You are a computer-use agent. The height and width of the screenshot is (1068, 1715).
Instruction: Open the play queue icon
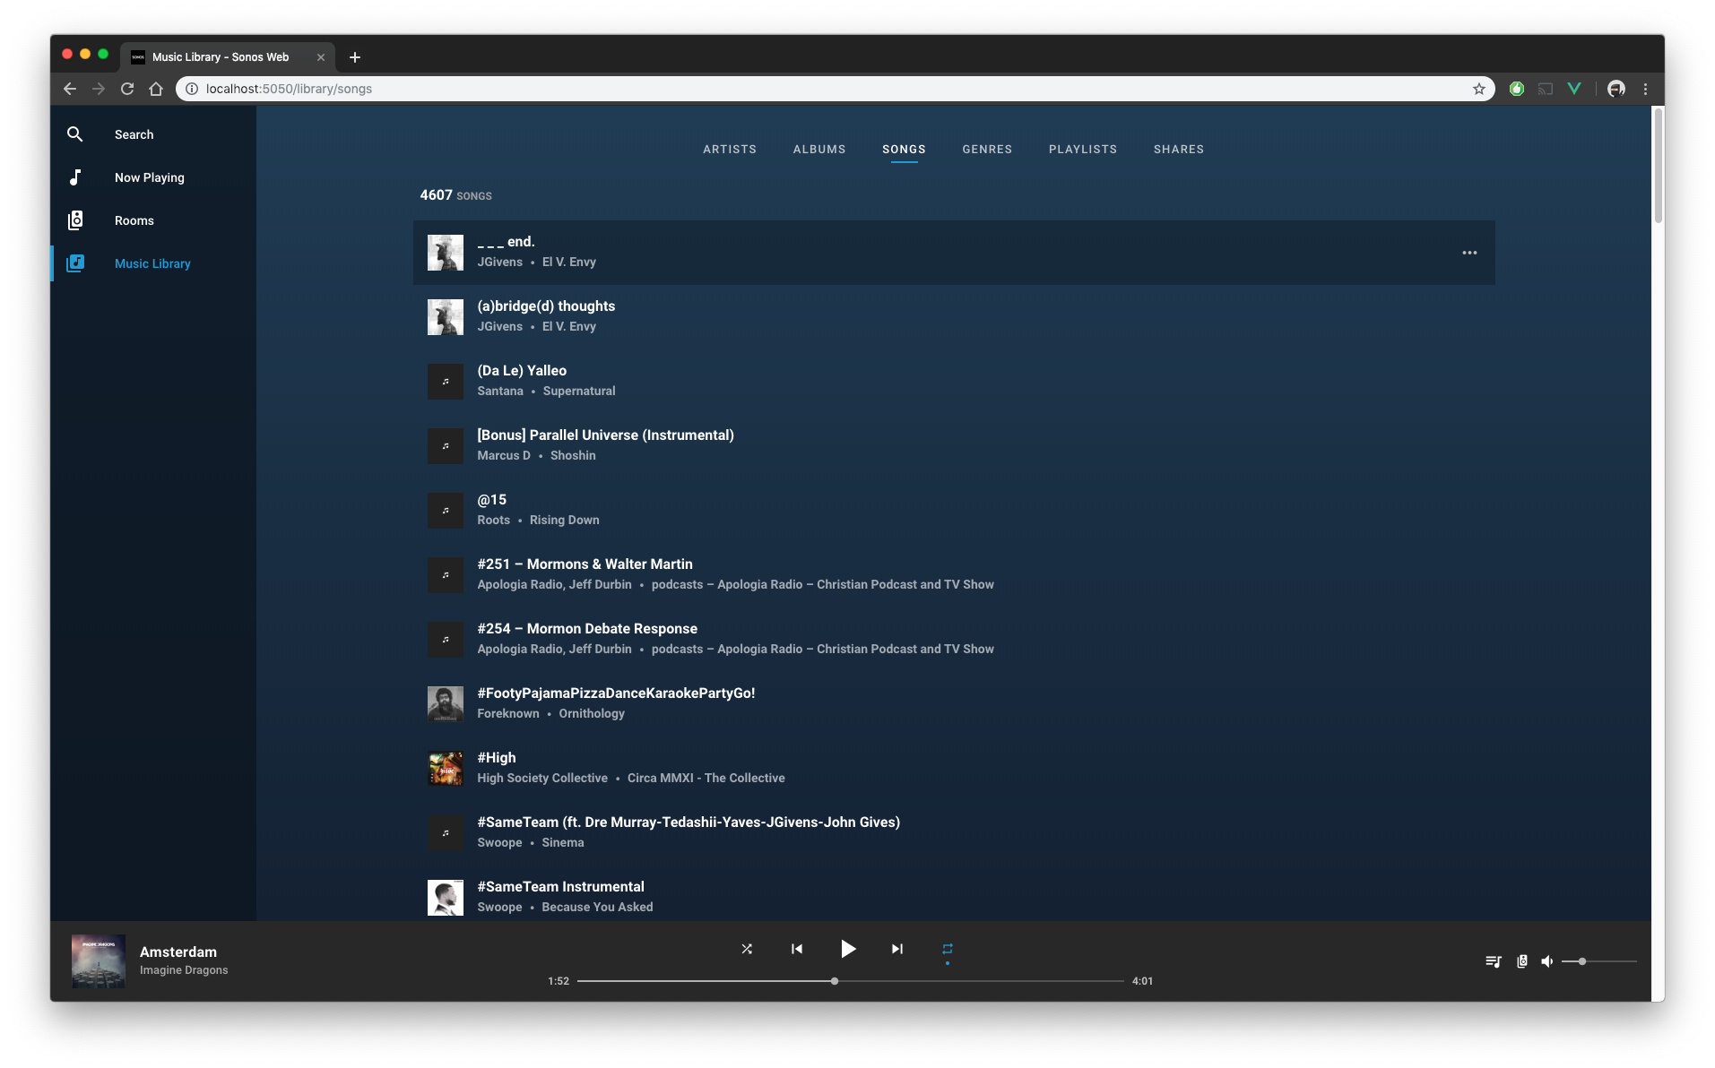(x=1494, y=961)
